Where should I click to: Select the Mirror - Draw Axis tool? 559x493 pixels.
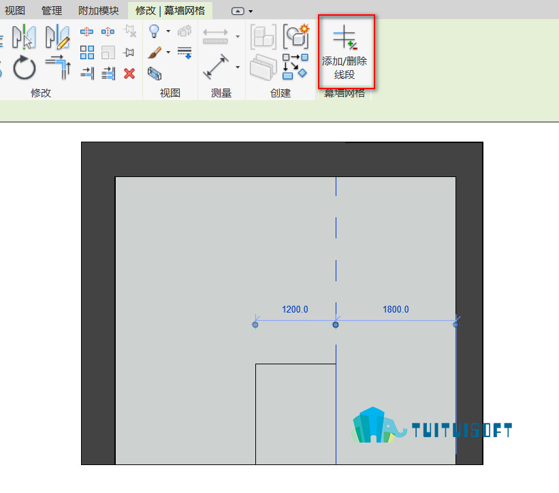tap(57, 36)
